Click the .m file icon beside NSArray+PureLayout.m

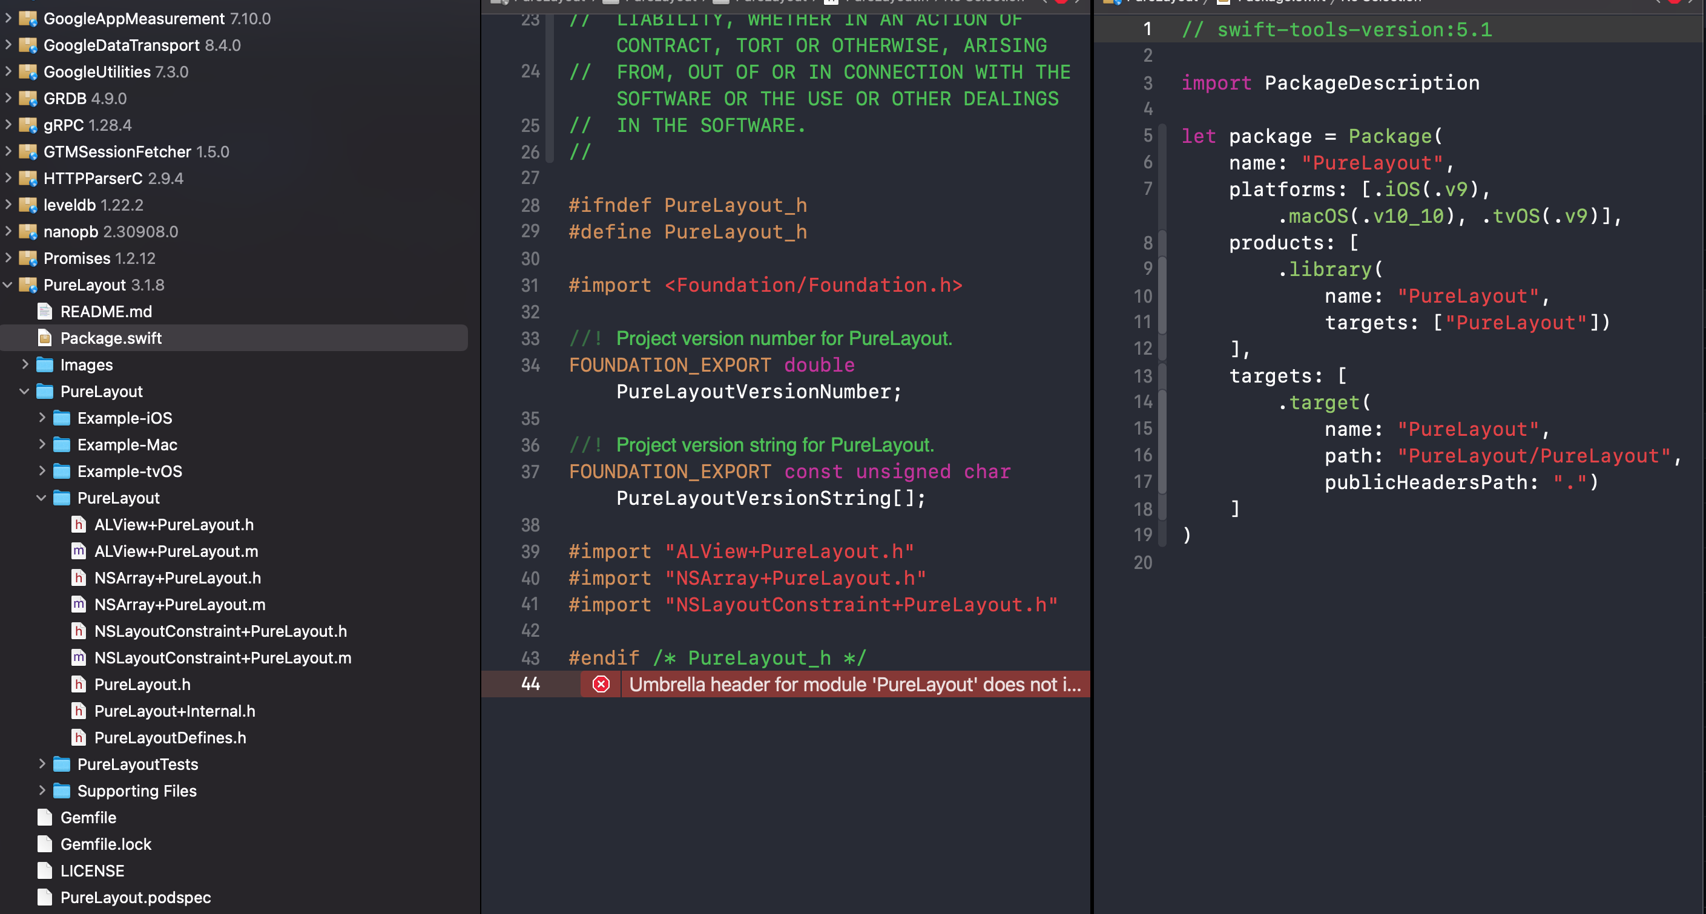tap(79, 604)
